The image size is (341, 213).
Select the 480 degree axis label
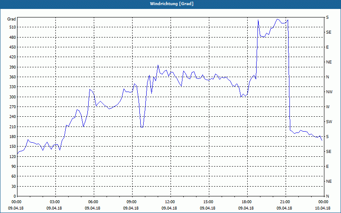13,37
